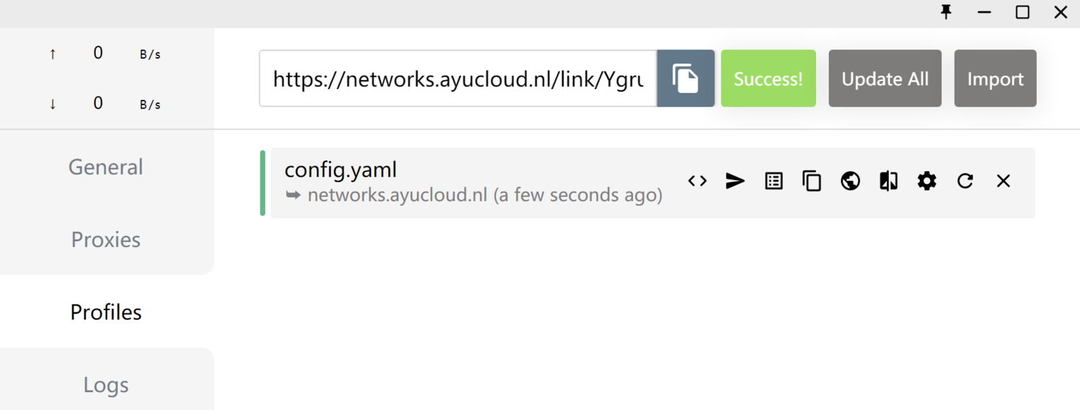Duplicate config.yaml with the copy icon
This screenshot has height=410, width=1080.
tap(812, 181)
